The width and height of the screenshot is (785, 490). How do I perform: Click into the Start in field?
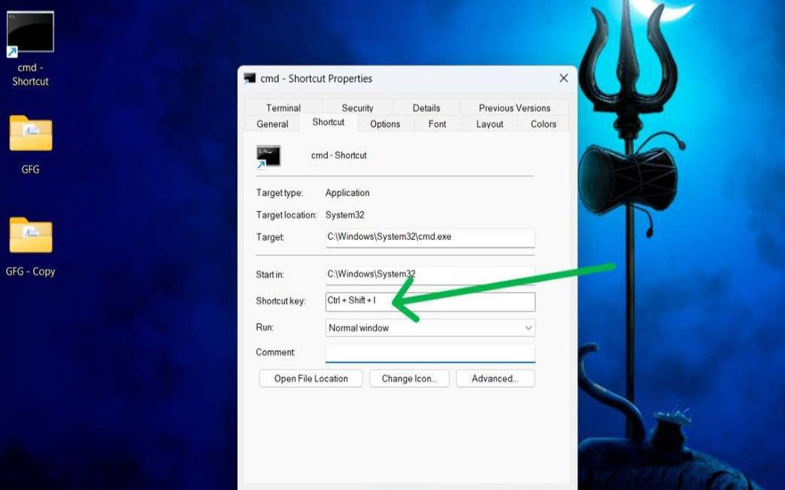[x=430, y=275]
